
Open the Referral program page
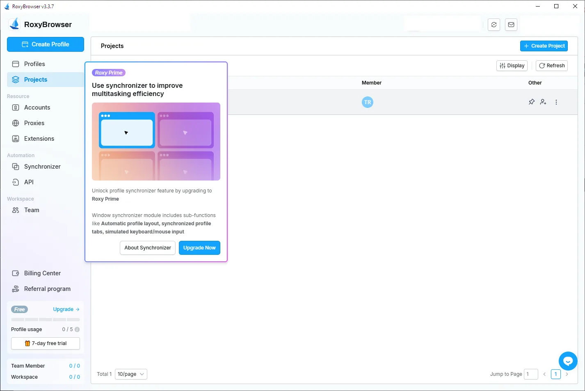click(x=46, y=289)
